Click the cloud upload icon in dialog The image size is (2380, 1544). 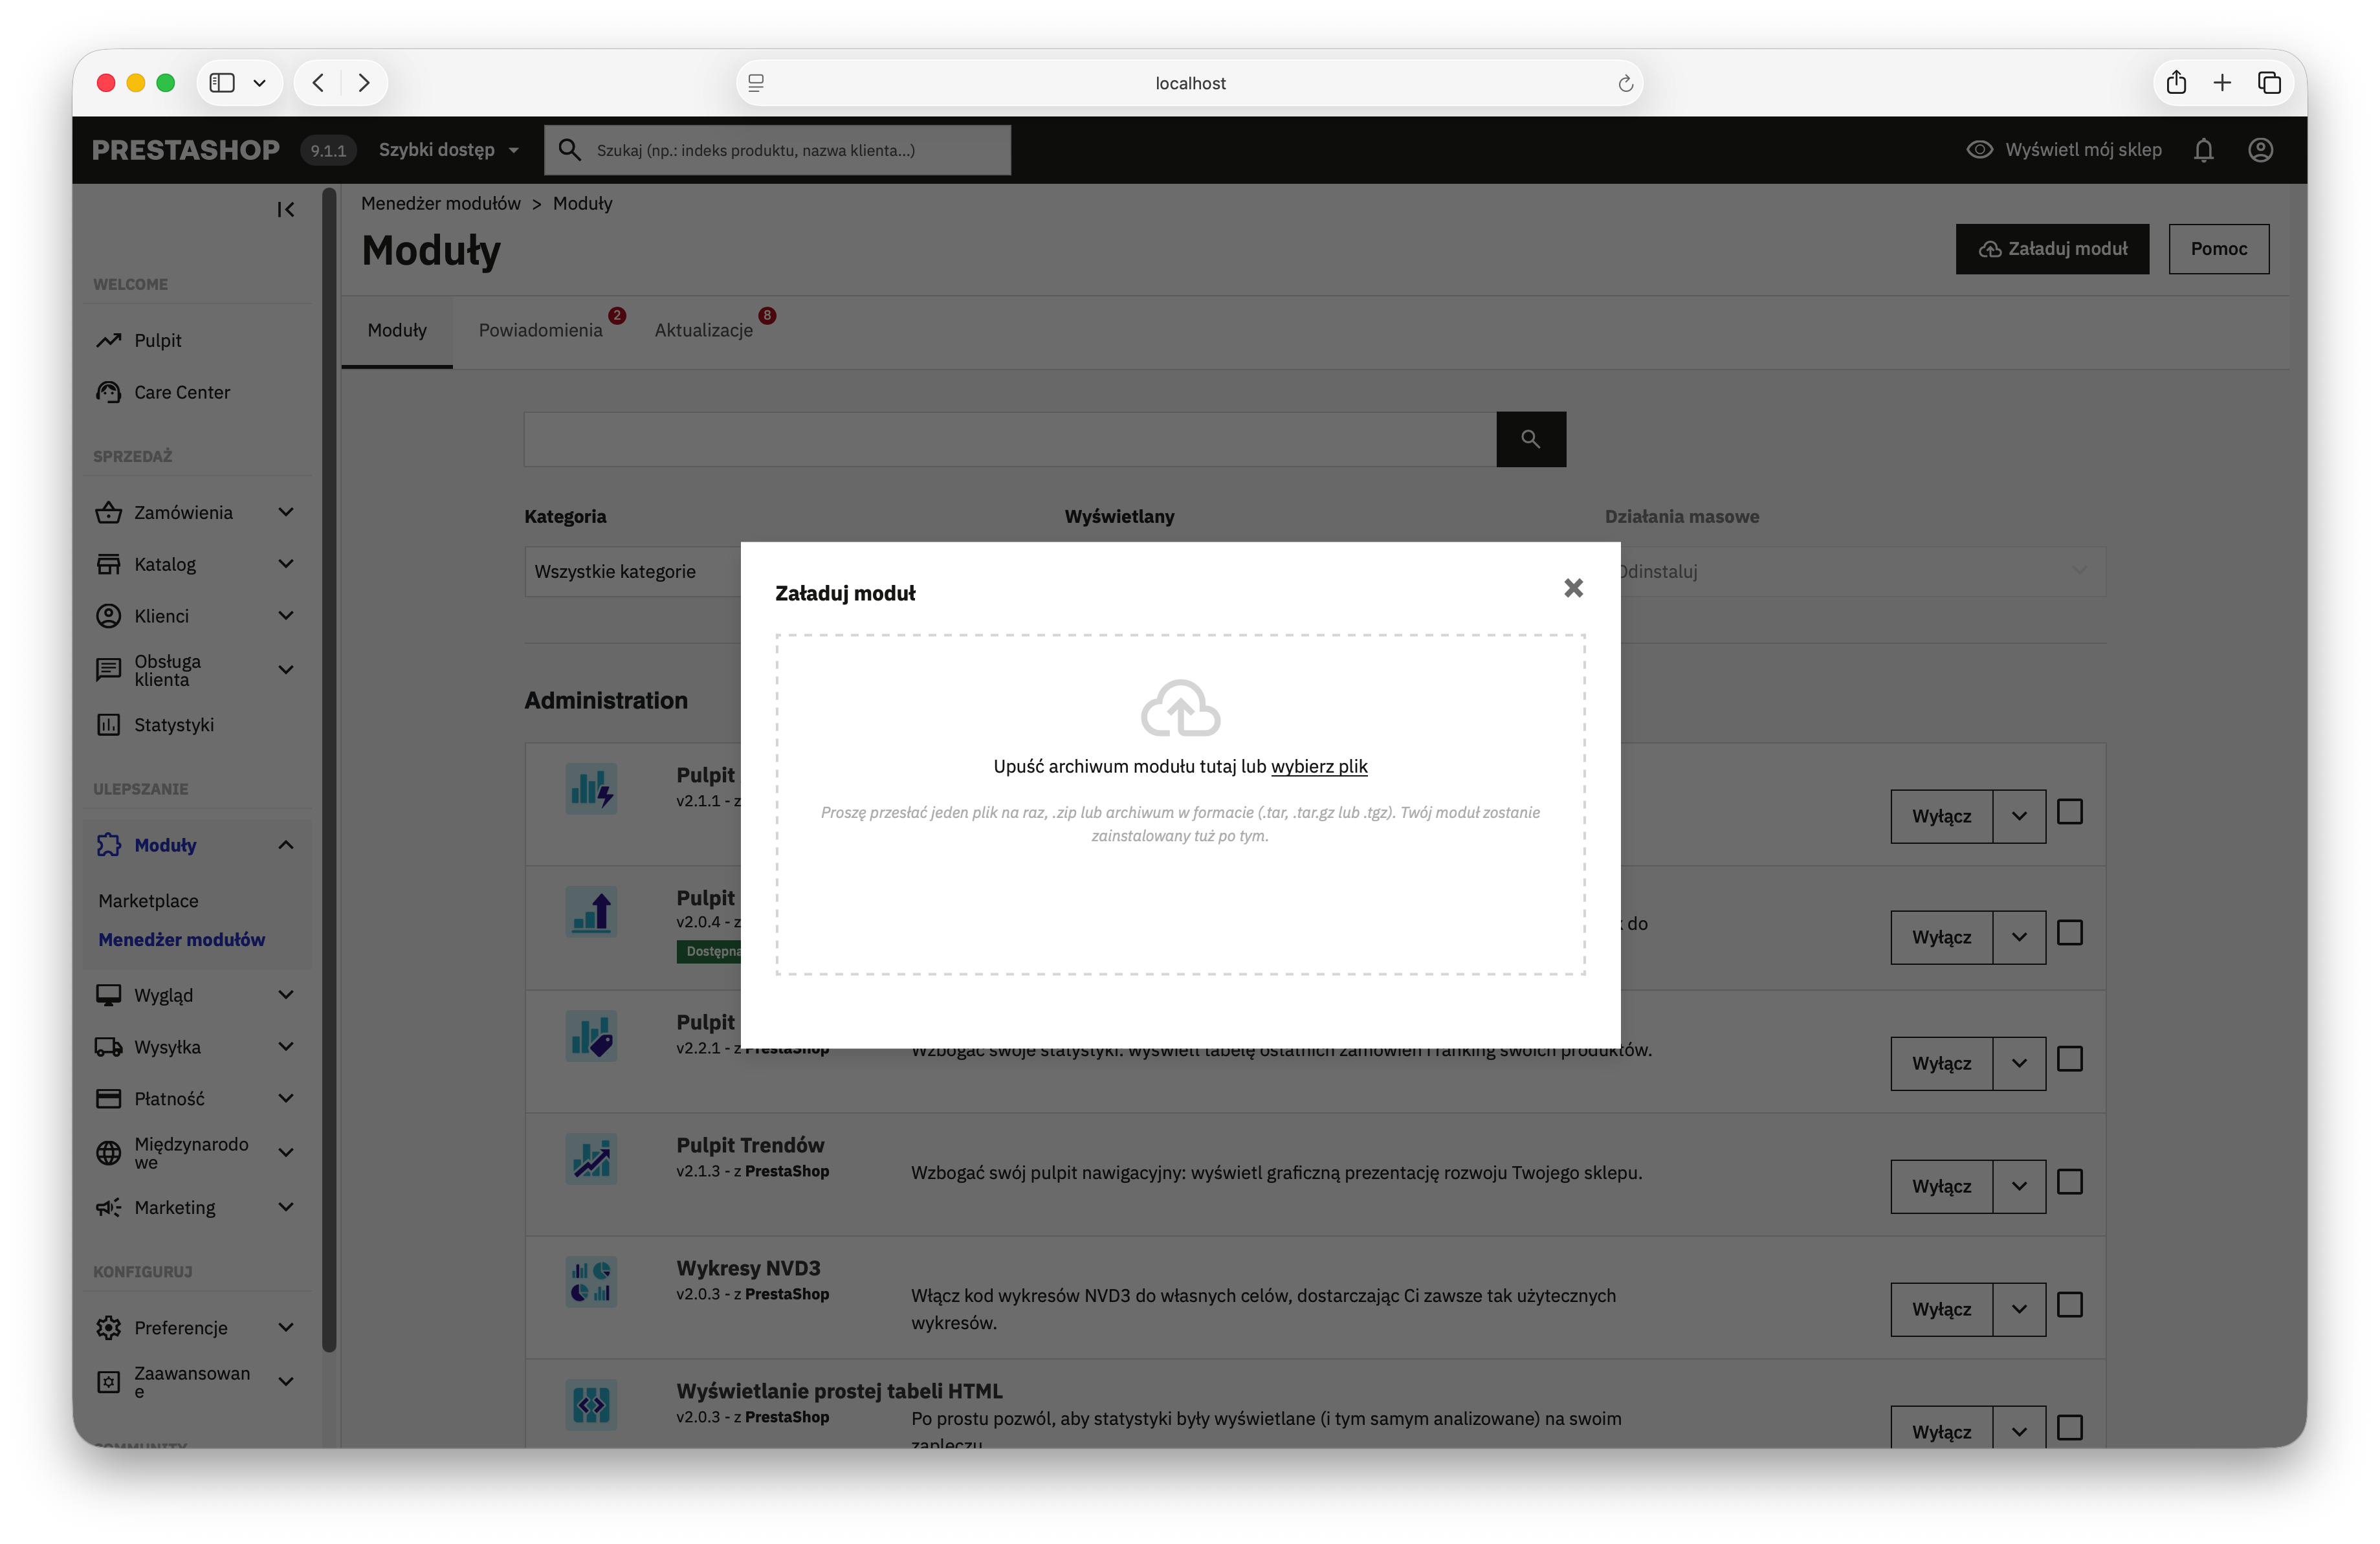click(1180, 707)
